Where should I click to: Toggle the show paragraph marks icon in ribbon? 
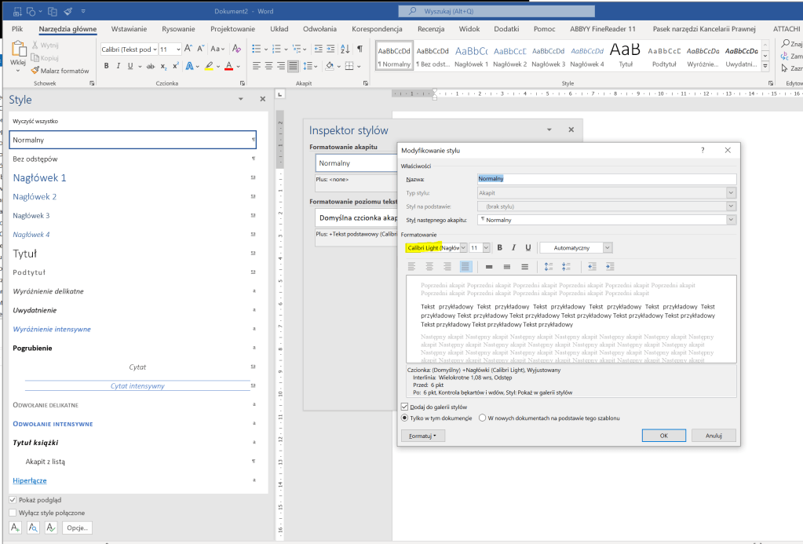click(x=359, y=49)
